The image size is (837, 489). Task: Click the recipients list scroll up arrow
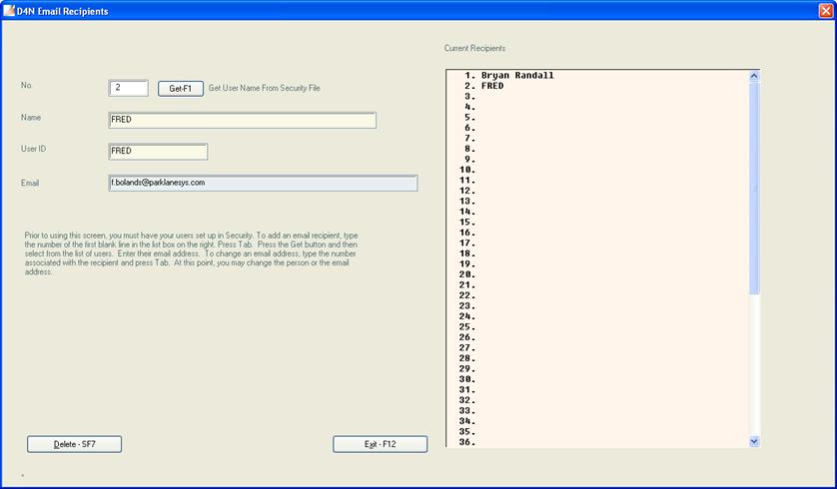(754, 76)
